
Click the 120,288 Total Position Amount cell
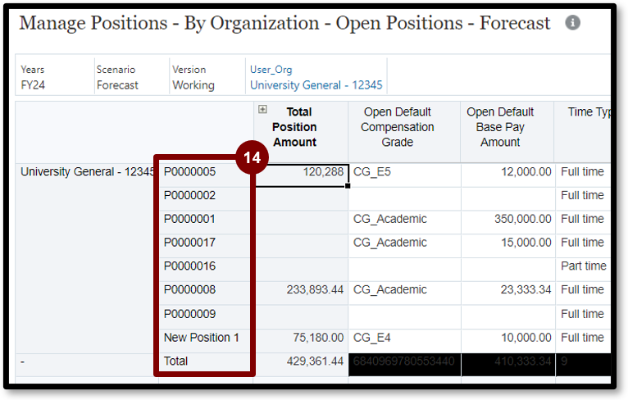pos(300,173)
